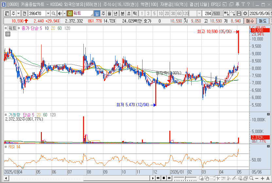Select interval preset 5
Viewport: 272px width, 183px height.
click(x=154, y=13)
